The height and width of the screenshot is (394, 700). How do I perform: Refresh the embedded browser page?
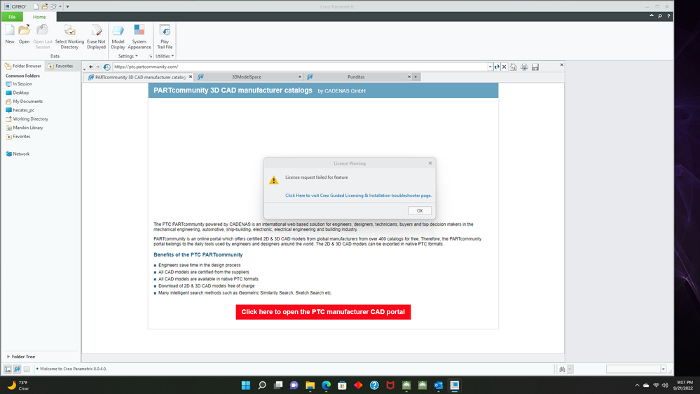click(497, 67)
